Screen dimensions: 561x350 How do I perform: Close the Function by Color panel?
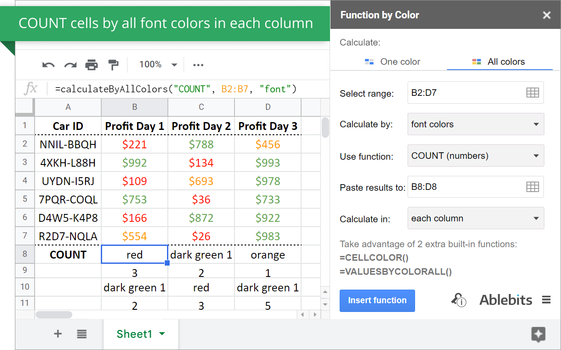click(547, 15)
